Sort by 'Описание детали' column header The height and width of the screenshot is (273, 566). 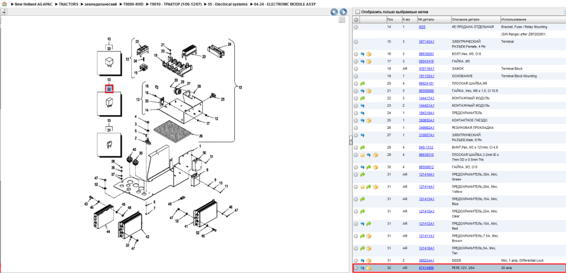(475, 19)
